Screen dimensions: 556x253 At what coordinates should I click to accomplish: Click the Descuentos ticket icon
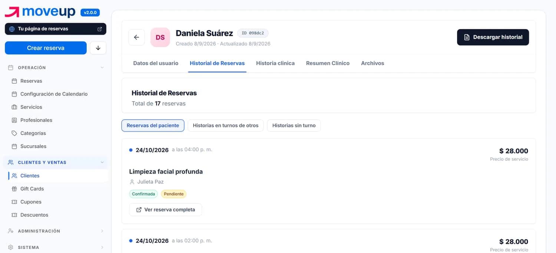(x=14, y=215)
